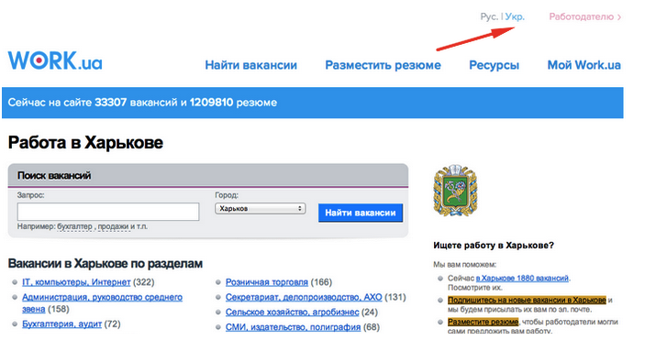
Task: Click the Работа в Харькове heading
Action: [x=85, y=143]
